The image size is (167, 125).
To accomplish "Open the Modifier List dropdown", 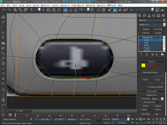I will [152, 25].
